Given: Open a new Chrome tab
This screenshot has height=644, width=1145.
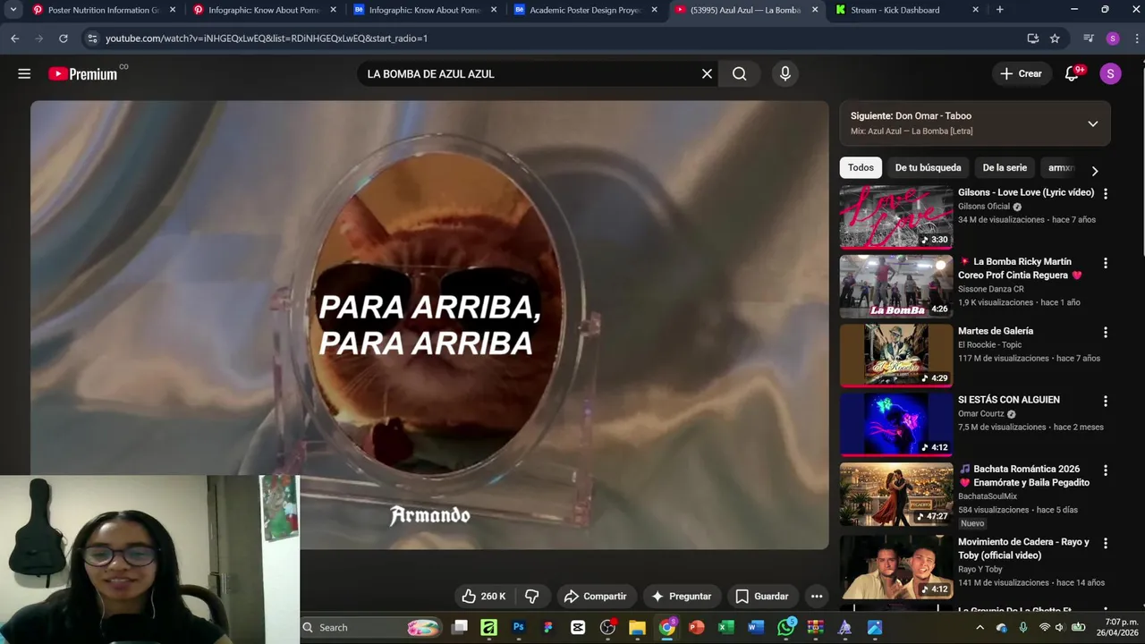Looking at the screenshot, I should click(x=999, y=10).
